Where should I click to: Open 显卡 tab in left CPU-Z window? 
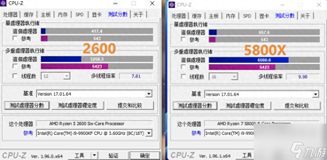click(97, 15)
